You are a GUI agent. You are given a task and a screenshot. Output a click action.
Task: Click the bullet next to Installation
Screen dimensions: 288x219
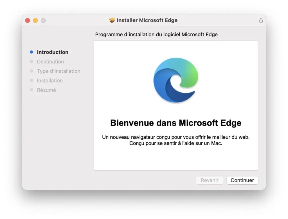click(31, 81)
